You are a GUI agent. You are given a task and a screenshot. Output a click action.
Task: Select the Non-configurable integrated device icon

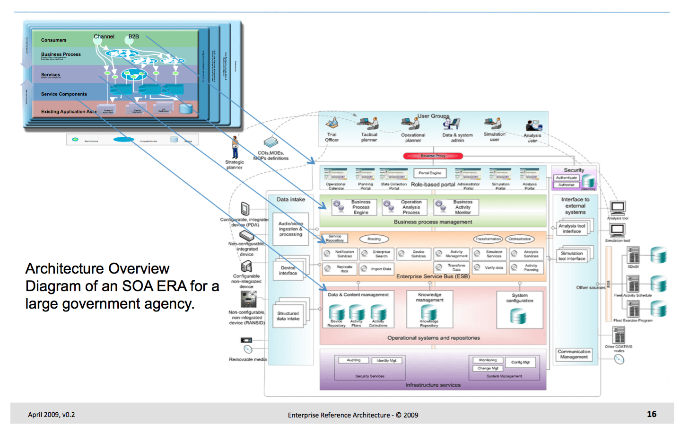point(246,235)
